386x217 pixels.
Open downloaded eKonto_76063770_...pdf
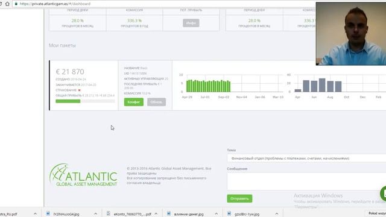click(133, 214)
